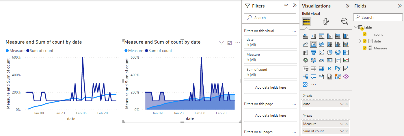Select the Waterfall chart visual
This screenshot has height=136, width=404.
click(306, 52)
